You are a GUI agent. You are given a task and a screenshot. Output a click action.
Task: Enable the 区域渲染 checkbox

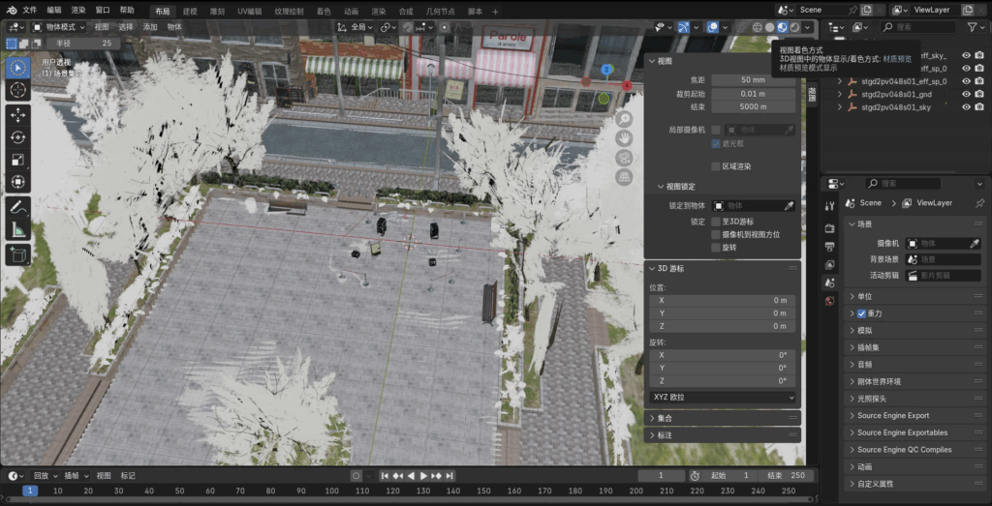tap(716, 166)
